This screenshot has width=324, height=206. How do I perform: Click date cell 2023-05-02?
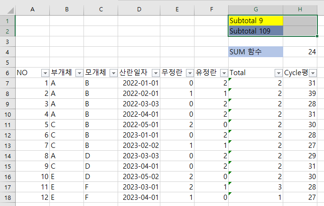point(139,177)
